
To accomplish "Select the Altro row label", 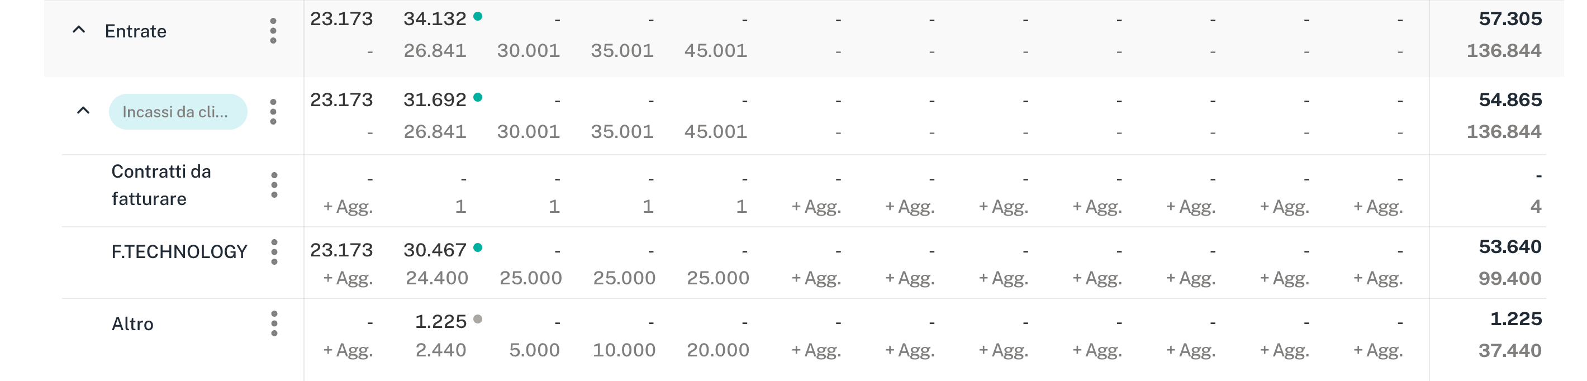I will point(132,324).
